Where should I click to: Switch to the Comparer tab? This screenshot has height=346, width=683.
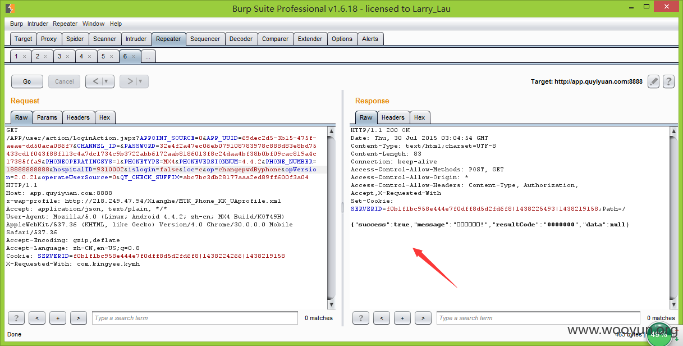[276, 39]
